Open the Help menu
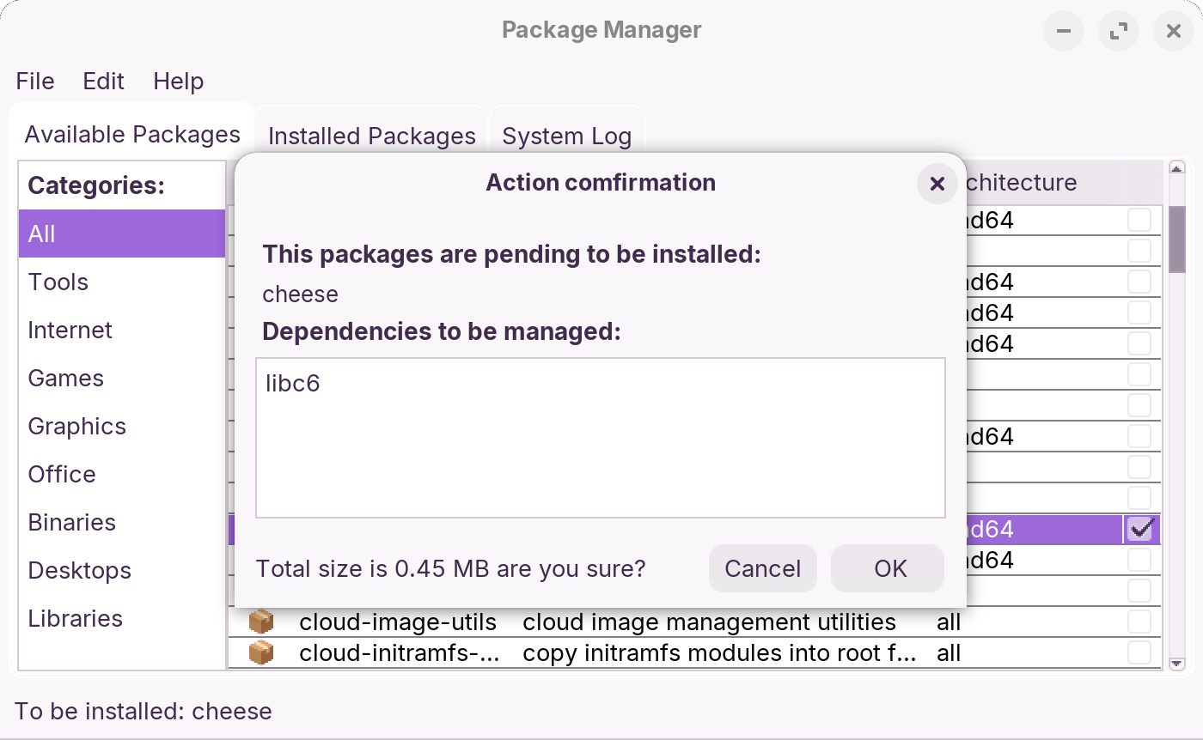 point(178,81)
